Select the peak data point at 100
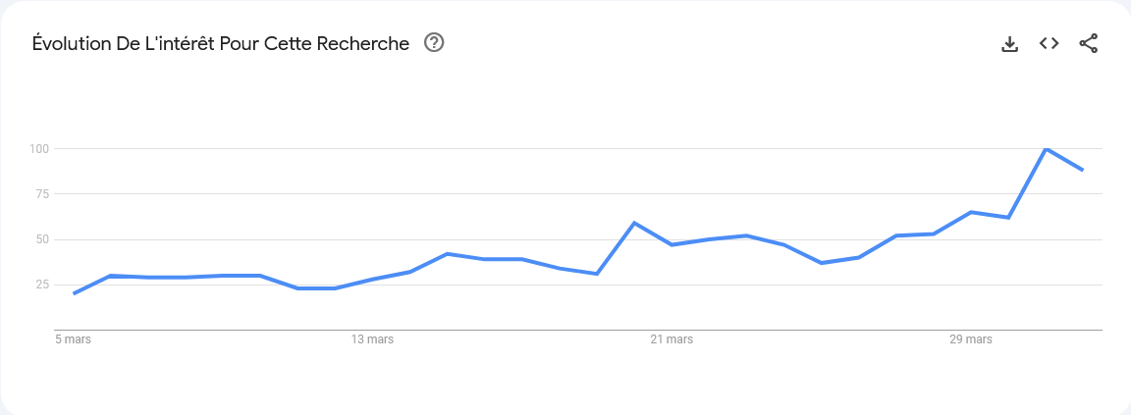 click(1046, 148)
